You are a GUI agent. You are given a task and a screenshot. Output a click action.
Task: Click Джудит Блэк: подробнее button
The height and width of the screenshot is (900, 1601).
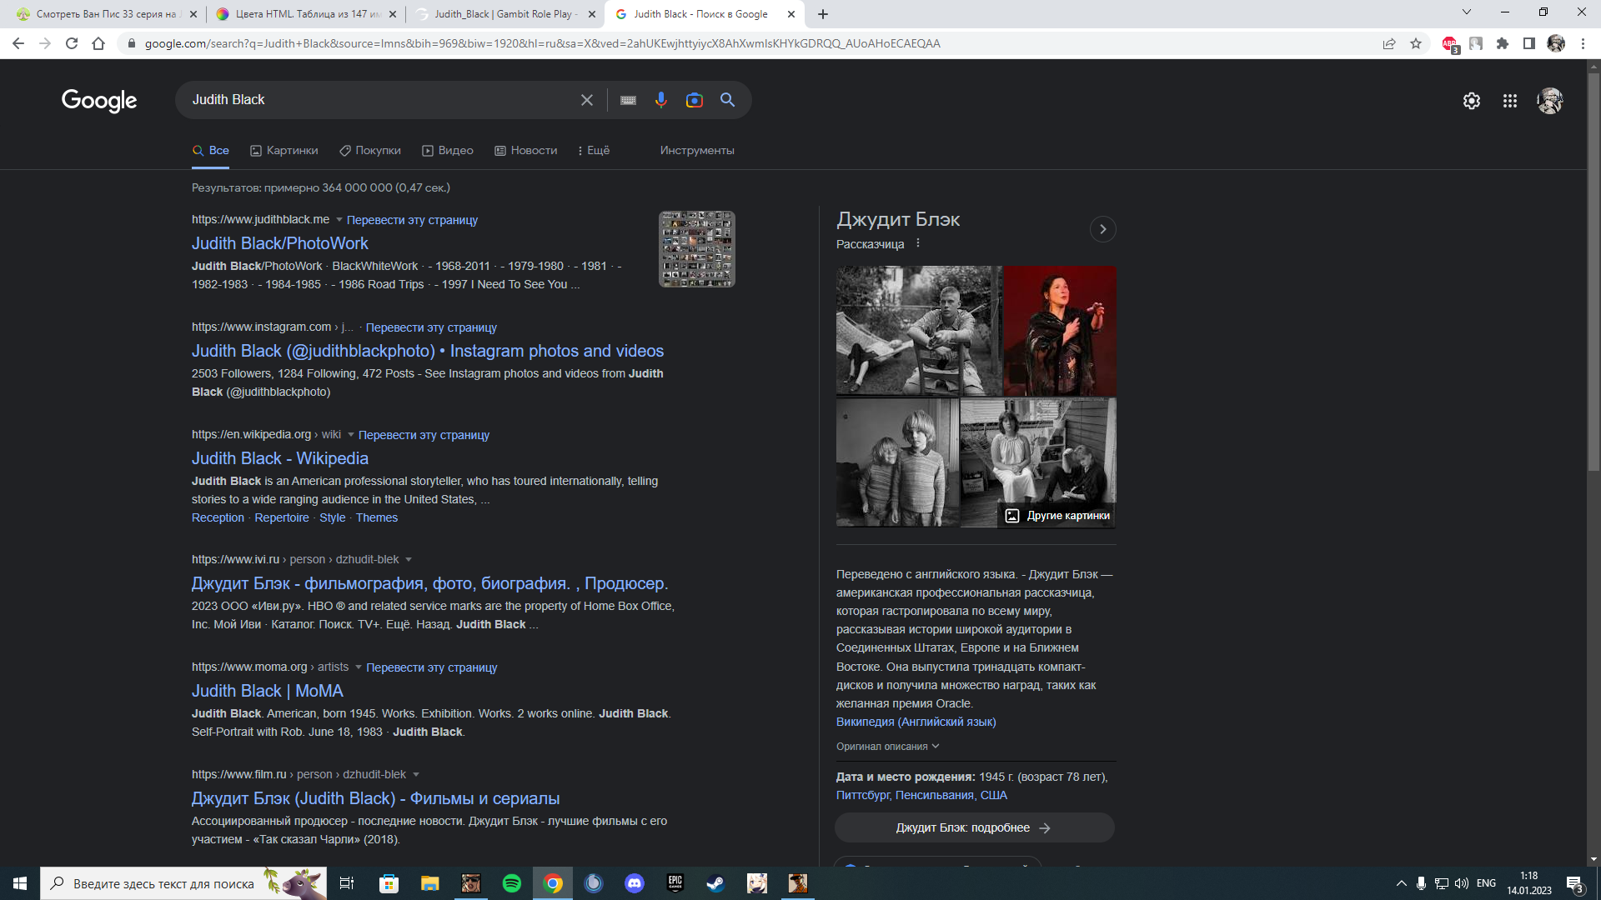point(974,827)
